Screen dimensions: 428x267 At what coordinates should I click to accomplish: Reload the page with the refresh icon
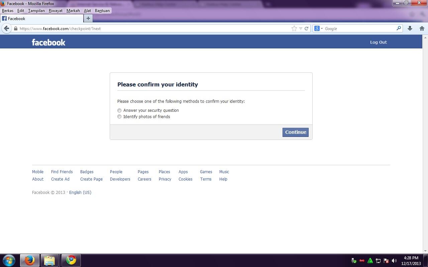(x=306, y=28)
